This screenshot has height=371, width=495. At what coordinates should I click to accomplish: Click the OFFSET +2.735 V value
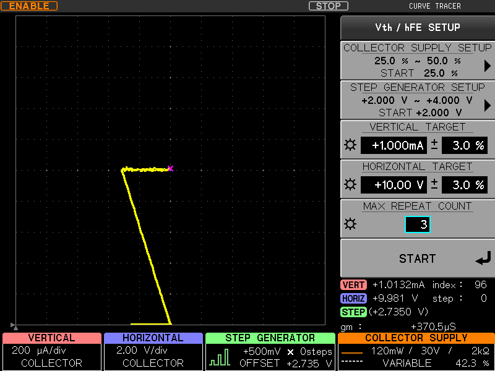(x=286, y=364)
